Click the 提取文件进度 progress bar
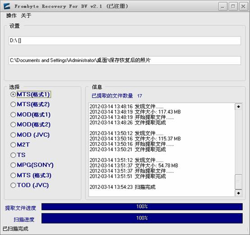 click(142, 207)
